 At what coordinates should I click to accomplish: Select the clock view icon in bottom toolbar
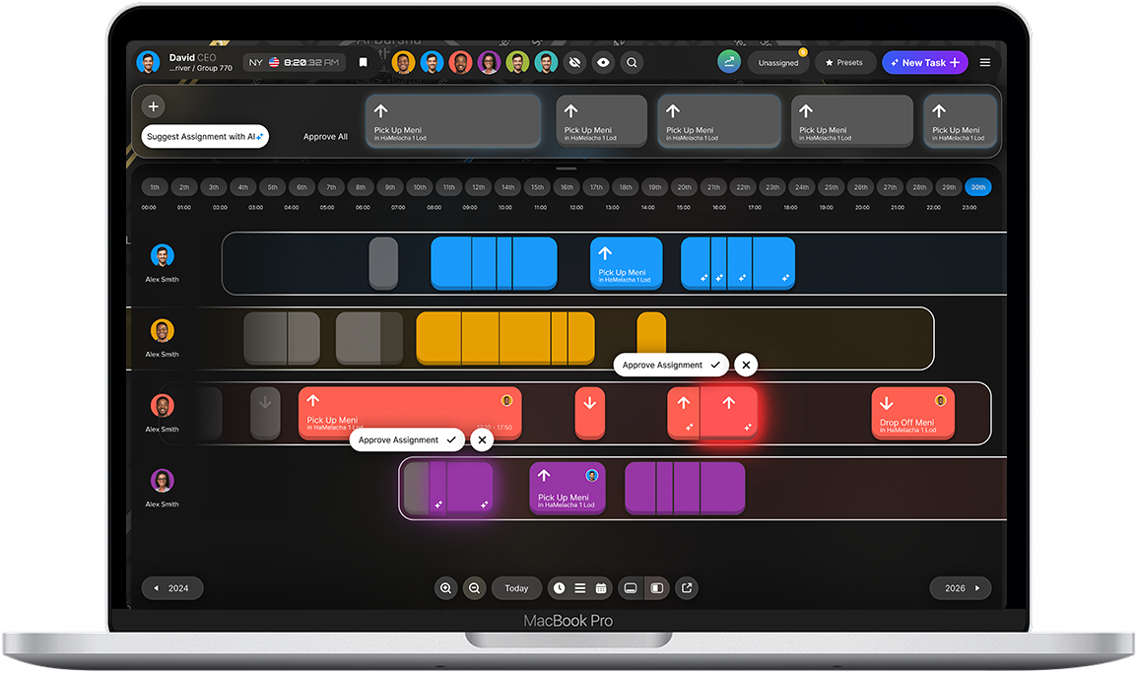click(560, 587)
